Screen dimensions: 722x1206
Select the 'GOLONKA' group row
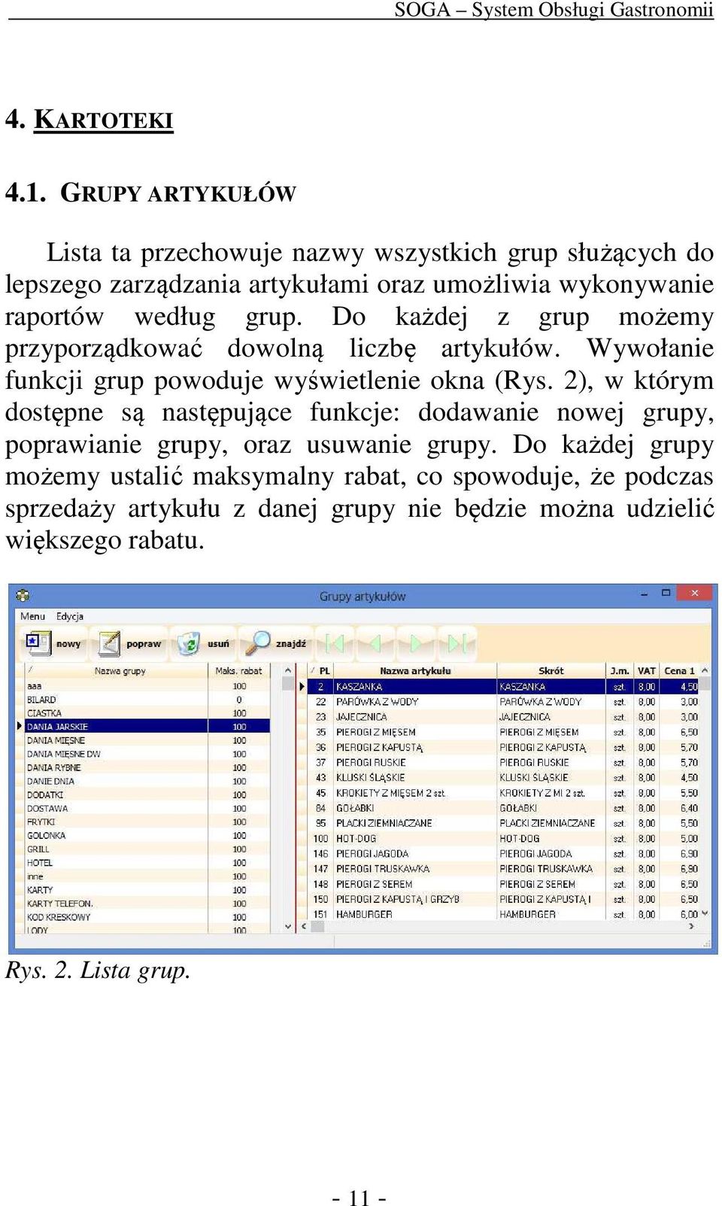click(147, 835)
